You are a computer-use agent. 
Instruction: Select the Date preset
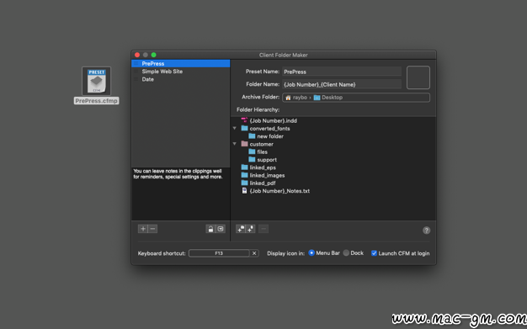(x=181, y=79)
